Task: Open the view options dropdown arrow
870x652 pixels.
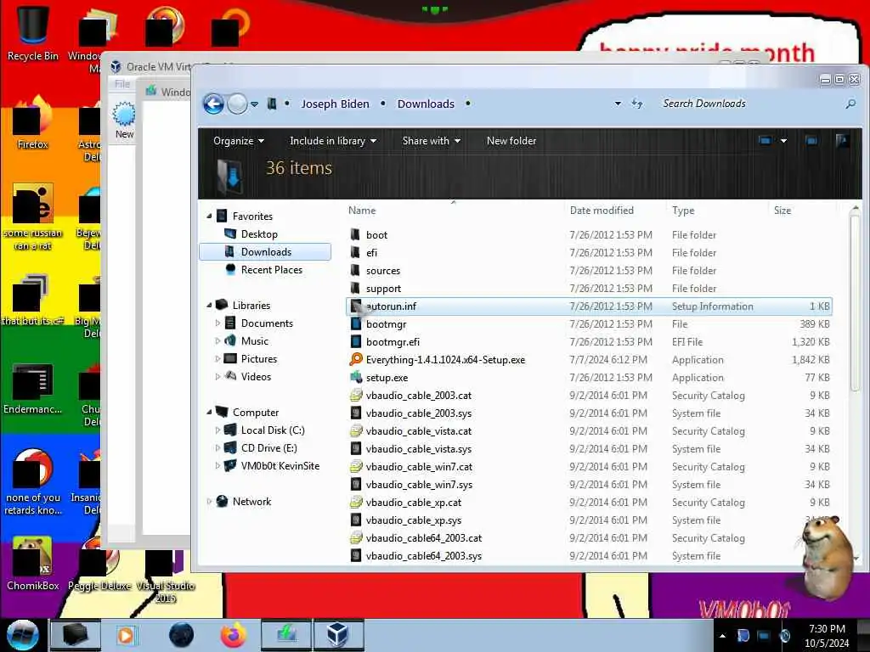Action: pyautogui.click(x=783, y=141)
